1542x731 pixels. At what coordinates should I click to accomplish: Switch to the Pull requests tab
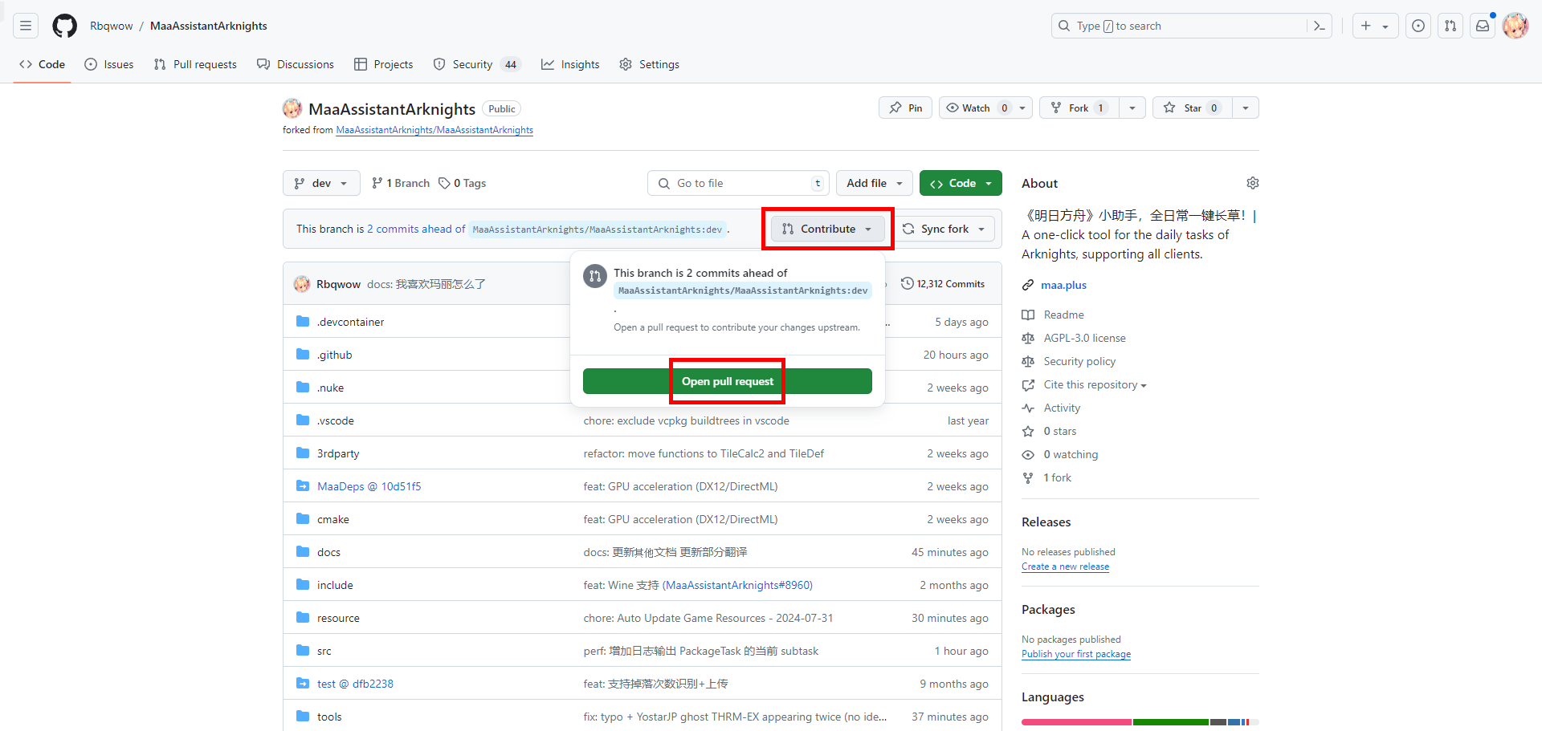(195, 64)
